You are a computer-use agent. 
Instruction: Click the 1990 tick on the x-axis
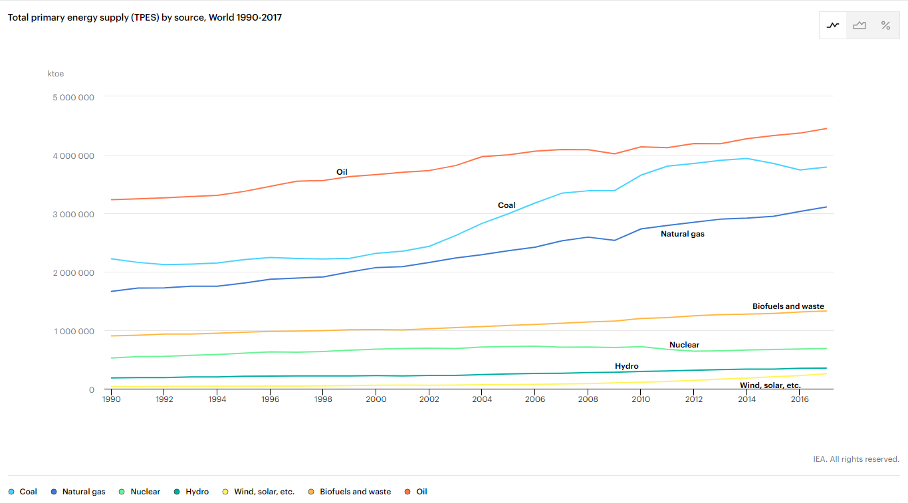[x=111, y=399]
